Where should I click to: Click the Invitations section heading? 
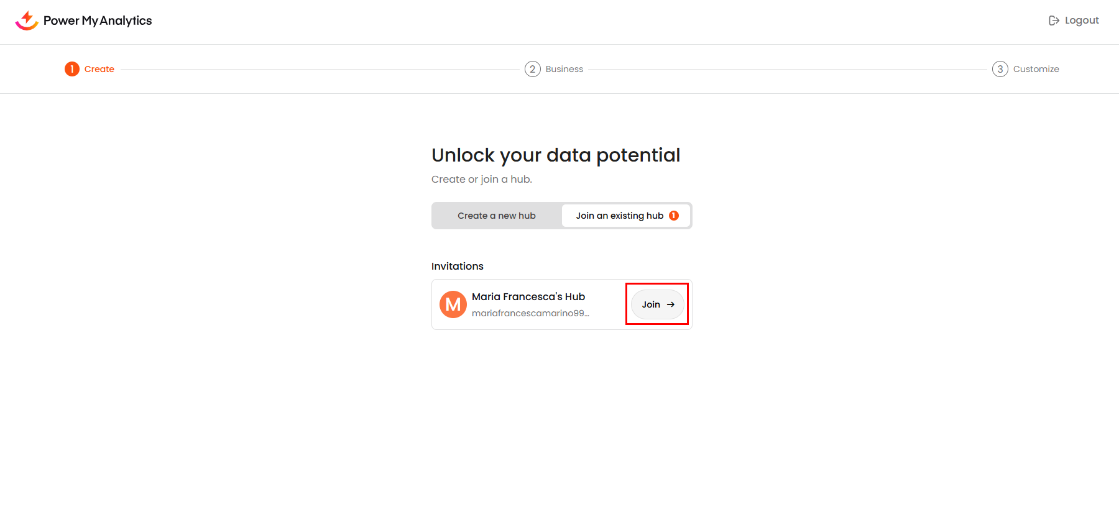[x=458, y=266]
